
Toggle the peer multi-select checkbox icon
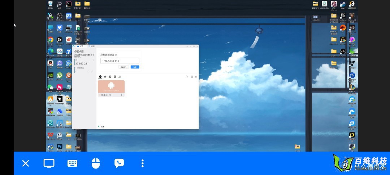(192, 77)
